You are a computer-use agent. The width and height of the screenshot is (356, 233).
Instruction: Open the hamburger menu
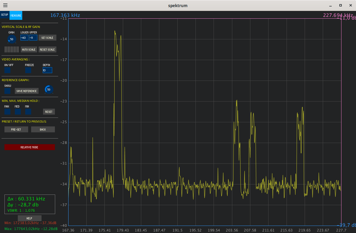5,5
